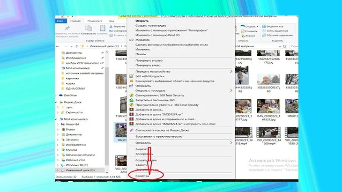Click the Обратить выделение icon in the ribbon
The image size is (342, 192).
click(x=264, y=35)
